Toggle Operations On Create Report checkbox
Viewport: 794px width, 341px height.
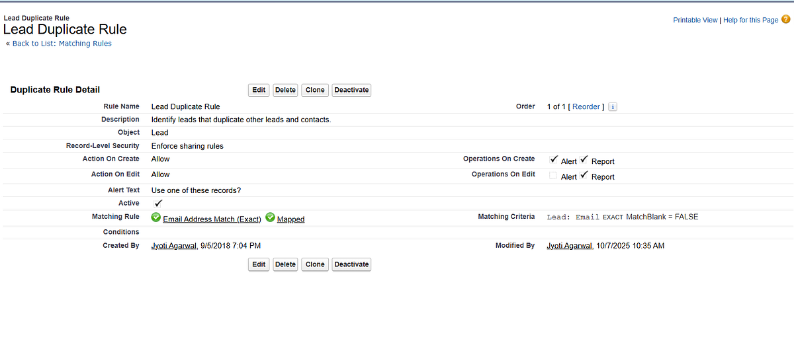tap(584, 160)
